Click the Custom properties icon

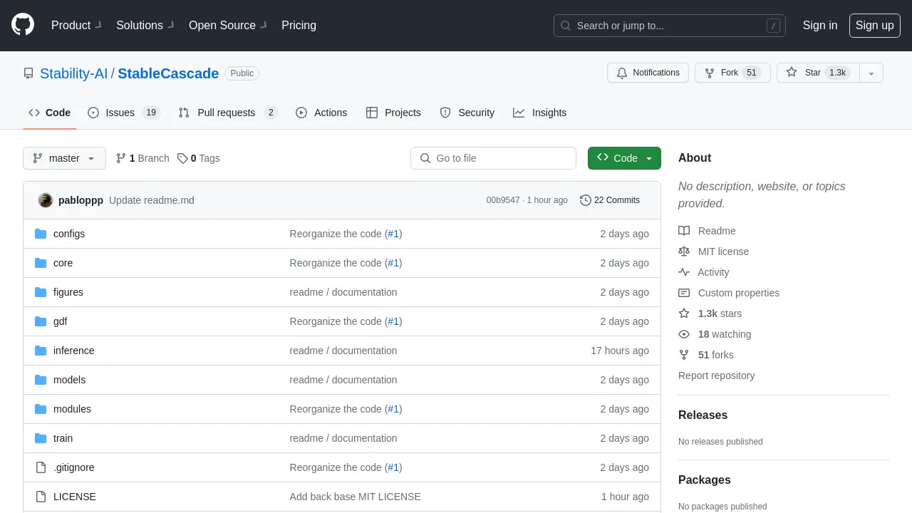pyautogui.click(x=684, y=293)
